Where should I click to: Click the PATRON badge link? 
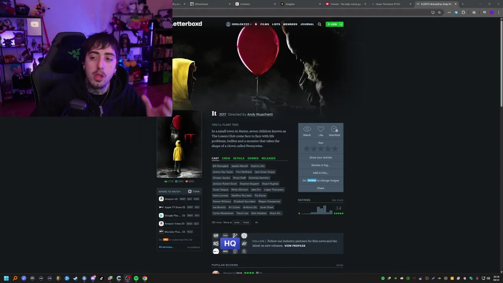coord(312,180)
